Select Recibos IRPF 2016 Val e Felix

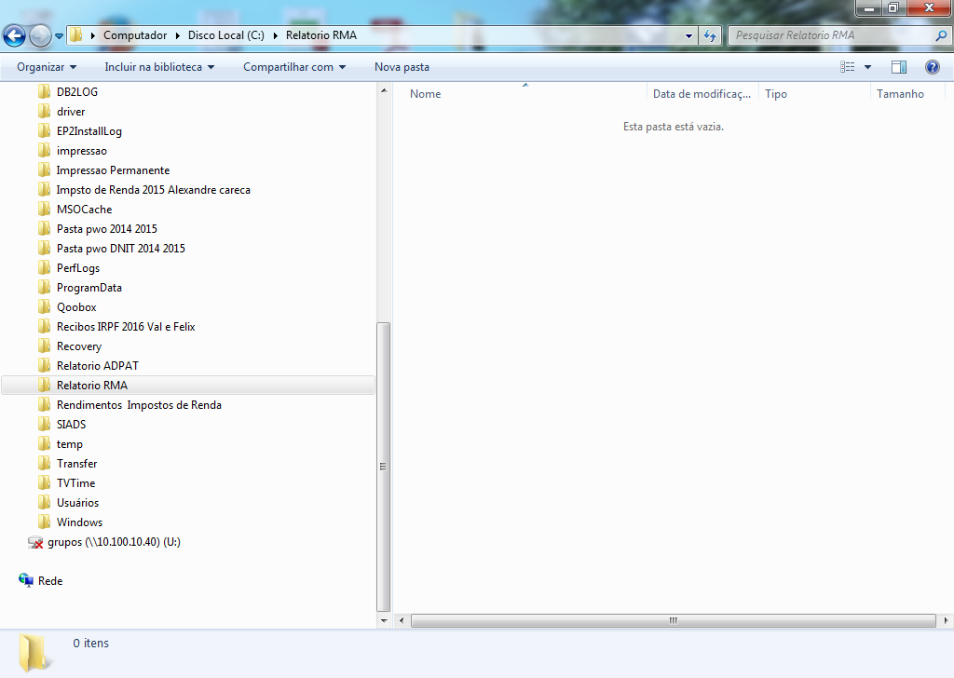point(126,327)
